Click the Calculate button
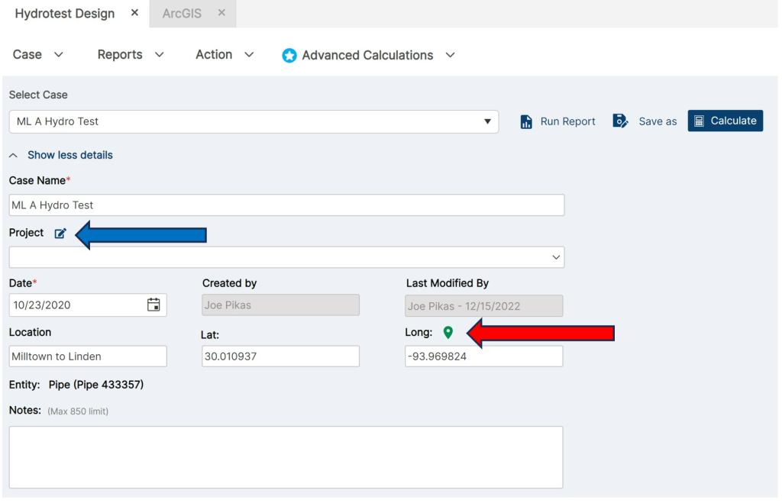Viewport: 782px width, 503px height. coord(725,121)
